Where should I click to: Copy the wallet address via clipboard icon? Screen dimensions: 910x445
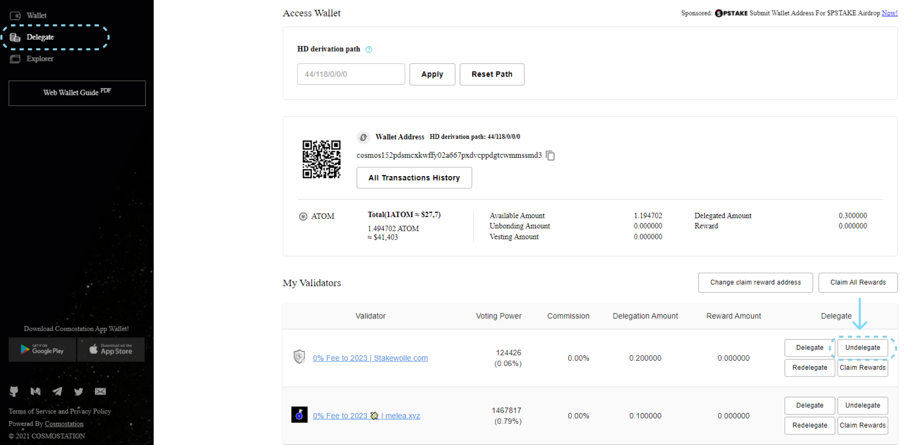point(550,156)
